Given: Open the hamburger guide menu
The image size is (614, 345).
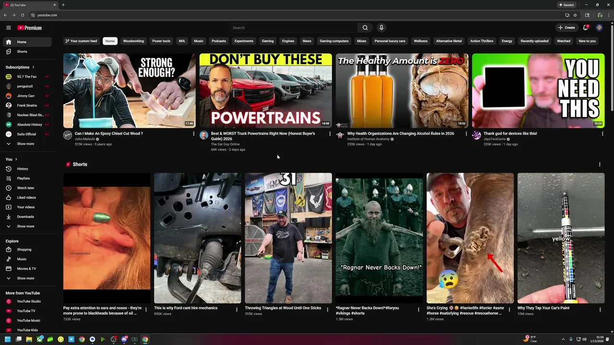Looking at the screenshot, I should 8,28.
